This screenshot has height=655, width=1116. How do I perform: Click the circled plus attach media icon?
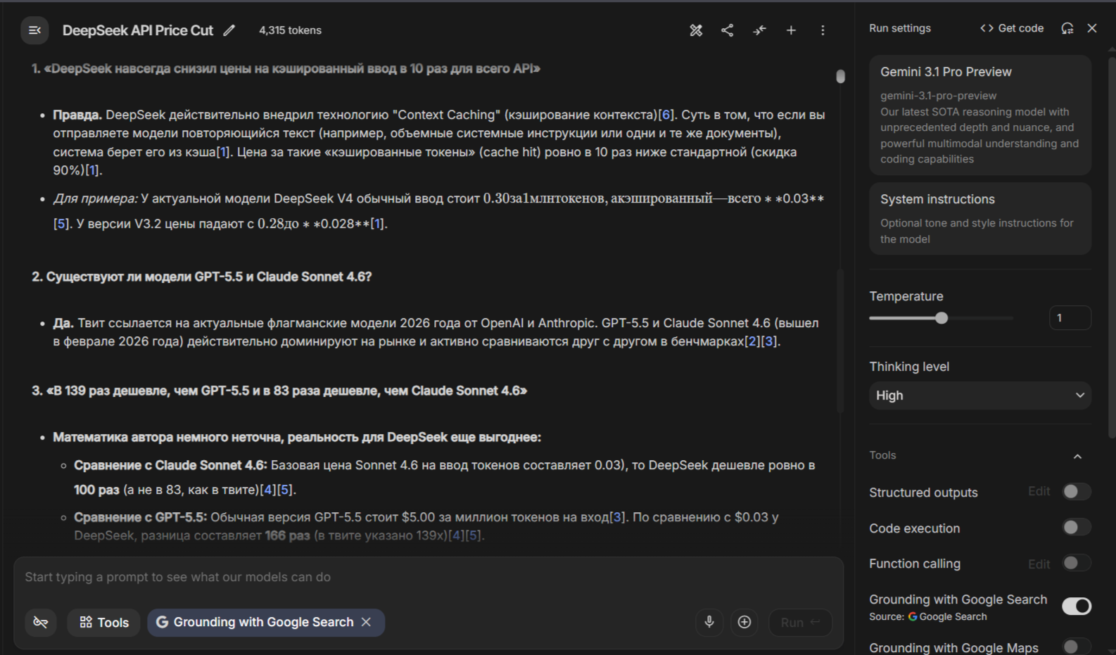pyautogui.click(x=744, y=622)
